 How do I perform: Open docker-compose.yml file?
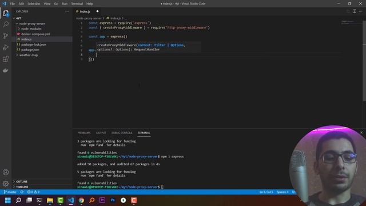(x=35, y=34)
